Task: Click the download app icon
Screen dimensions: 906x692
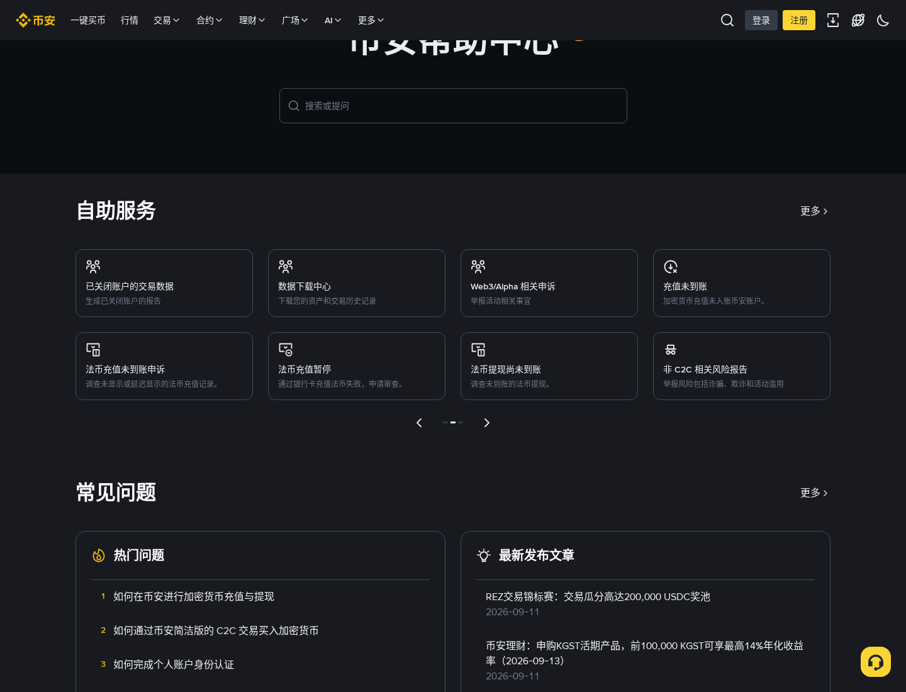Action: [833, 20]
